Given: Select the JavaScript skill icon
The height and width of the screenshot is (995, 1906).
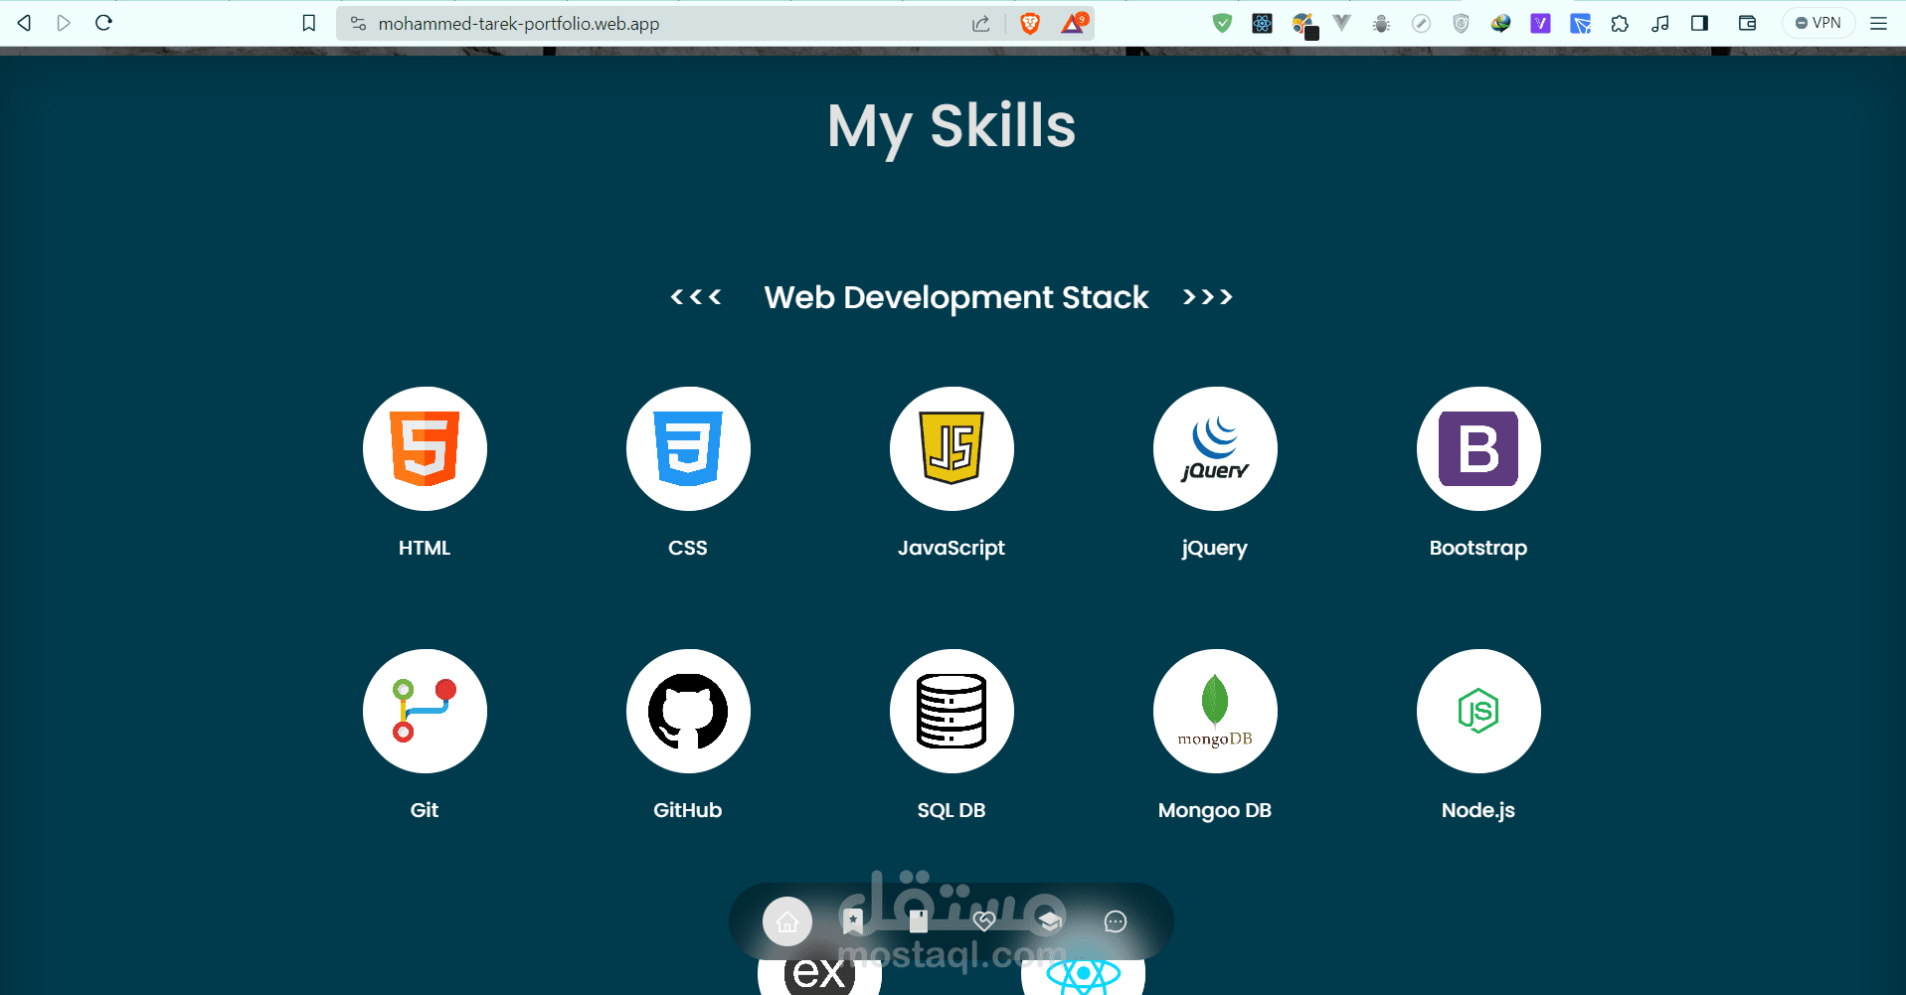Looking at the screenshot, I should click(952, 448).
